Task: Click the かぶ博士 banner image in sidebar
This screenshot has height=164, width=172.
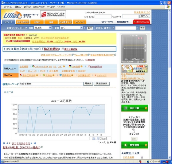Action: (134, 69)
